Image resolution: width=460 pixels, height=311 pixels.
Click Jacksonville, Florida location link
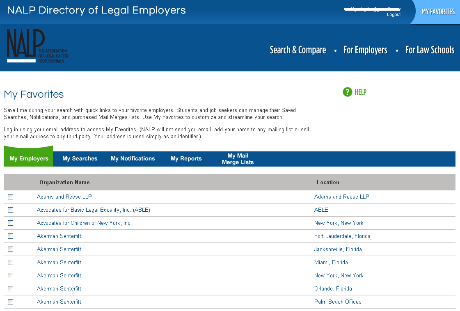click(338, 249)
